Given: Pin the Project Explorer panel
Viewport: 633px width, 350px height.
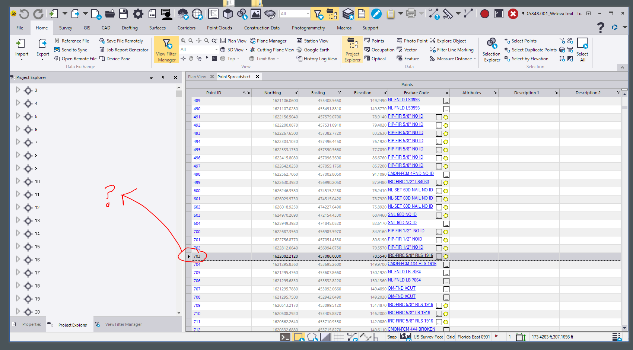Looking at the screenshot, I should 163,77.
